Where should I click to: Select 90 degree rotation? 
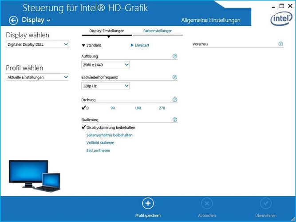pyautogui.click(x=113, y=108)
